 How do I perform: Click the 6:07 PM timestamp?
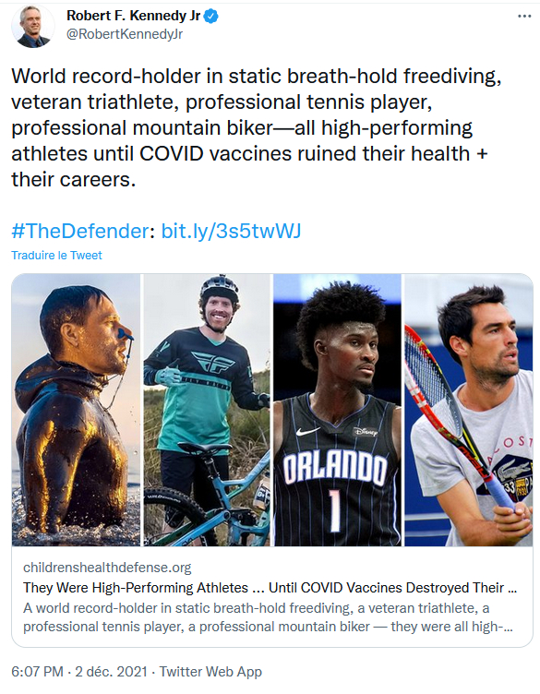37,672
